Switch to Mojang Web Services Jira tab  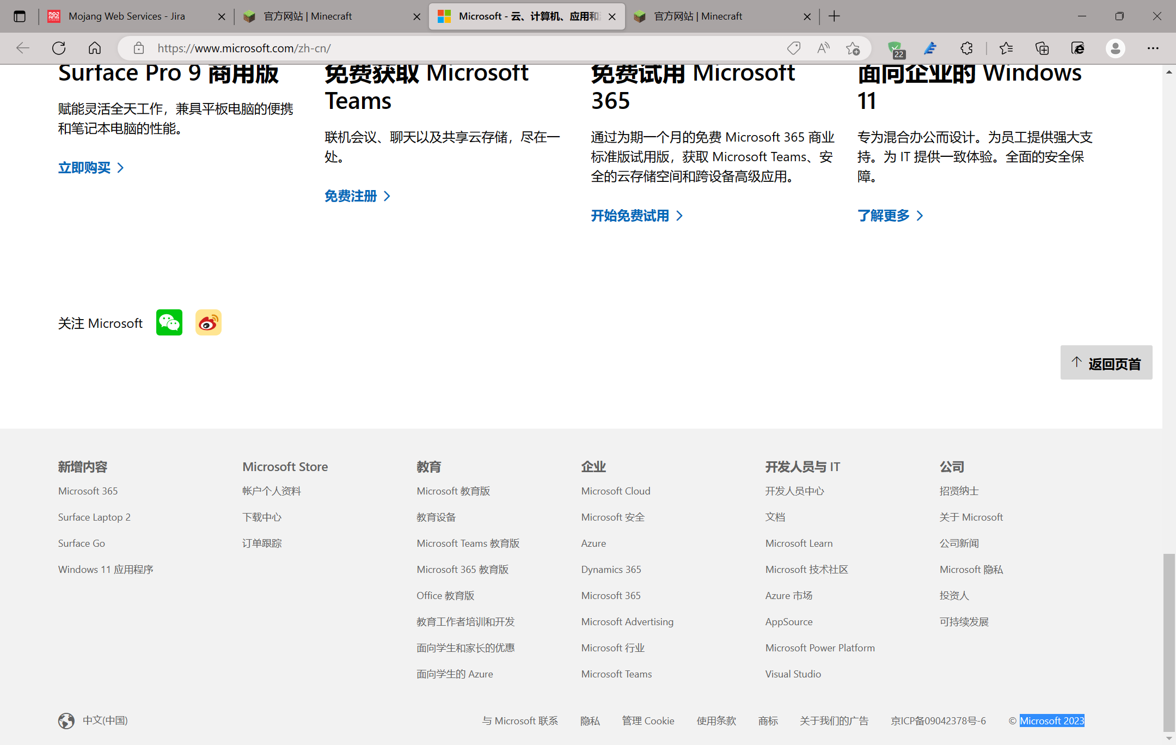(126, 16)
